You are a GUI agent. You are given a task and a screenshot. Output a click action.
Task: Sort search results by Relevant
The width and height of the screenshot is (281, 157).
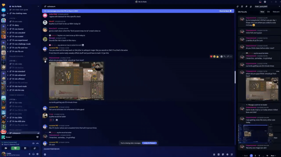coord(276,12)
